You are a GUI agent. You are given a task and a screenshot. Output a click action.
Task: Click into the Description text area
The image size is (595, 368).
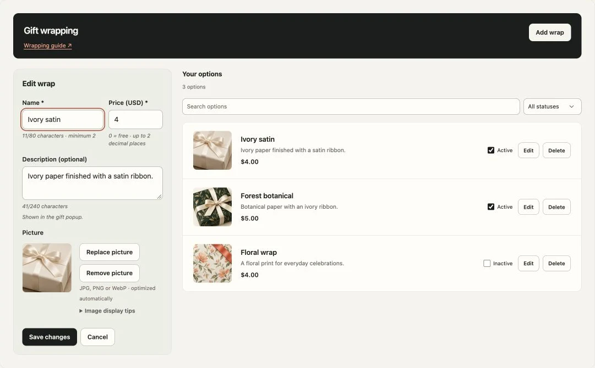pos(92,183)
